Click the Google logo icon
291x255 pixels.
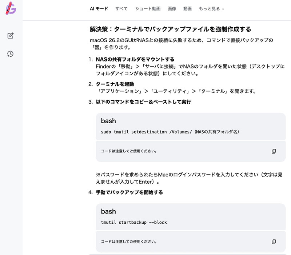(x=11, y=8)
